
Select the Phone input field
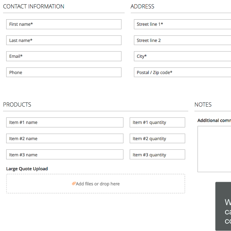click(x=64, y=72)
